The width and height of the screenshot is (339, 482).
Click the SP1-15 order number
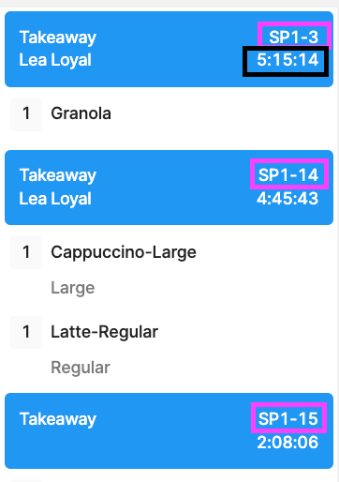[x=288, y=418]
